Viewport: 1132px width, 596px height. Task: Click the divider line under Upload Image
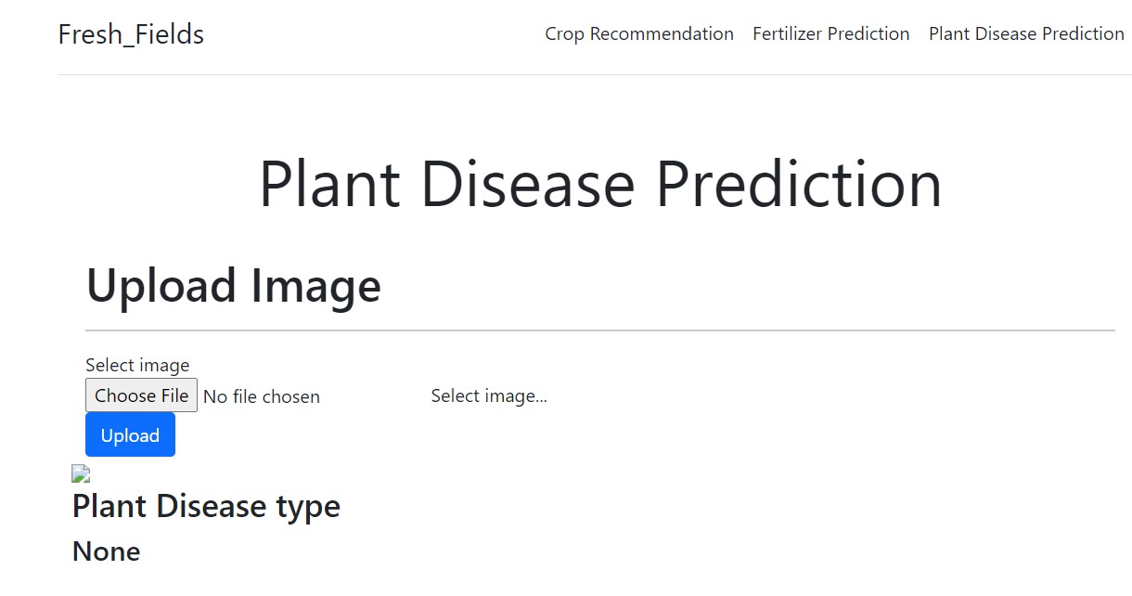[599, 330]
